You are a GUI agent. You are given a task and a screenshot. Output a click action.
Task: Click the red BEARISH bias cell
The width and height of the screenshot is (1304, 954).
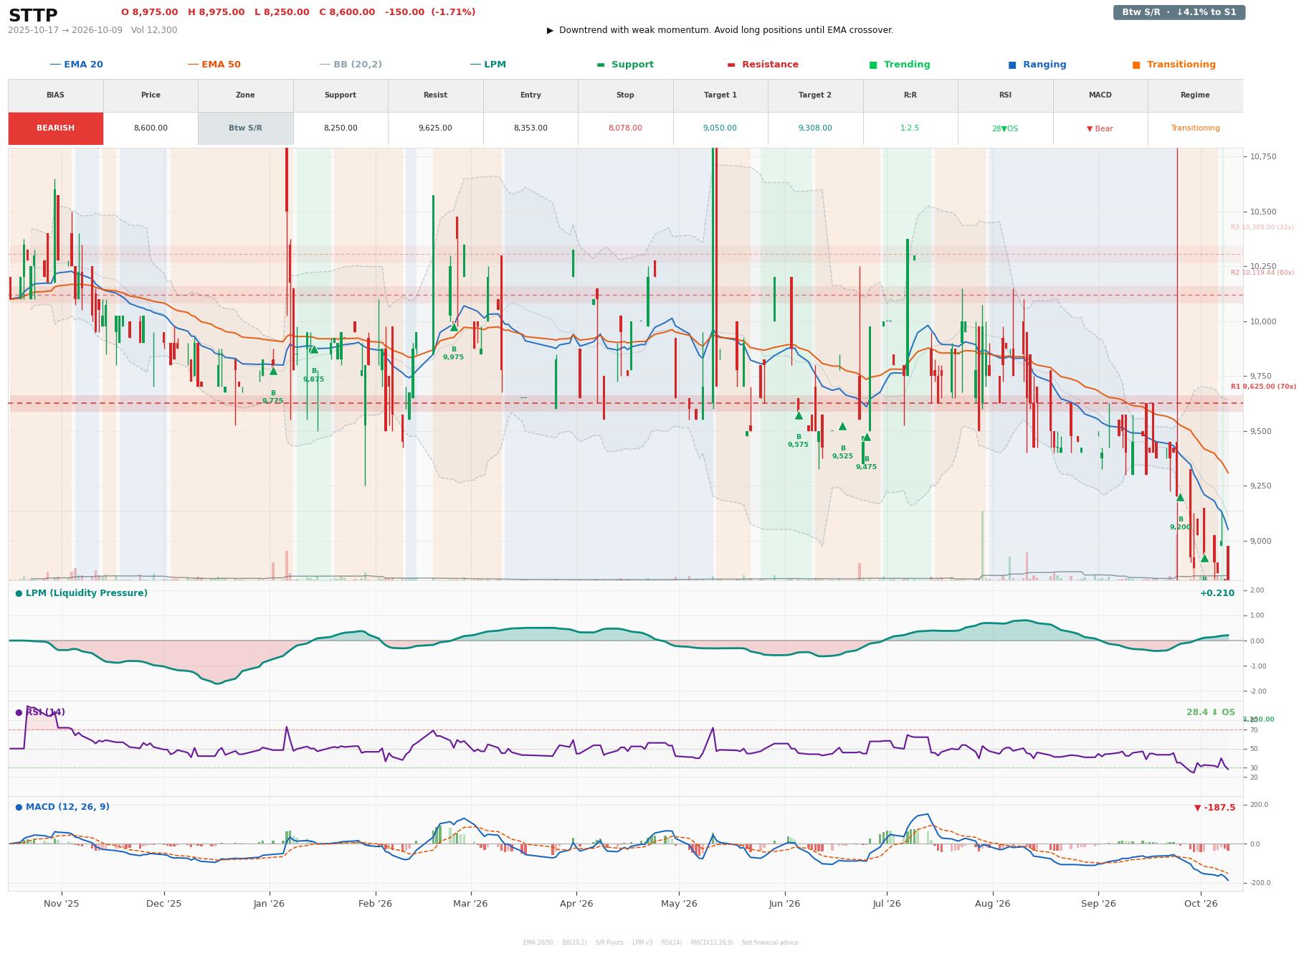pos(56,128)
